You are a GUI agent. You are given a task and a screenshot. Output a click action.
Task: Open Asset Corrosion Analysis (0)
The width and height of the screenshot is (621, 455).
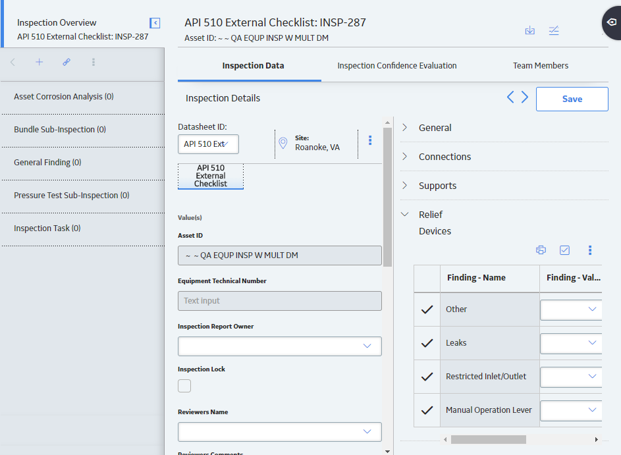pyautogui.click(x=82, y=97)
